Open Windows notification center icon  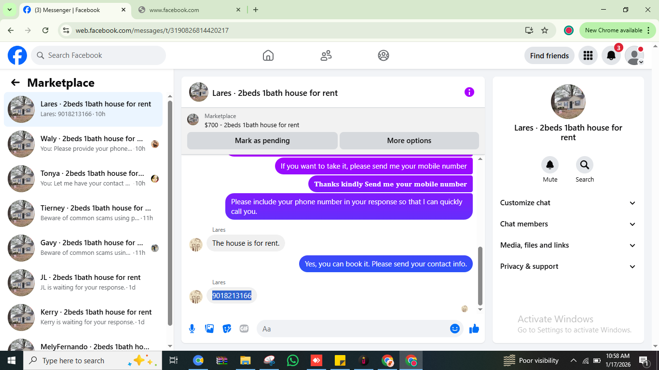pyautogui.click(x=643, y=360)
